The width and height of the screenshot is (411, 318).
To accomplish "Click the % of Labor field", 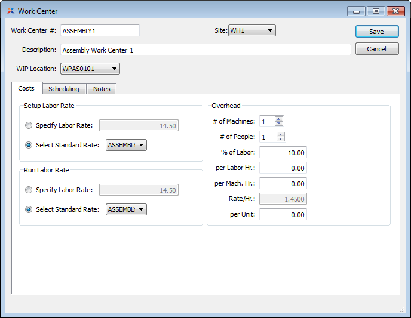I will 283,153.
